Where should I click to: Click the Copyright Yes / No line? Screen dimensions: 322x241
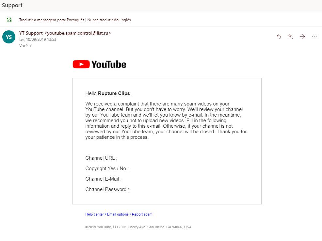tap(107, 169)
